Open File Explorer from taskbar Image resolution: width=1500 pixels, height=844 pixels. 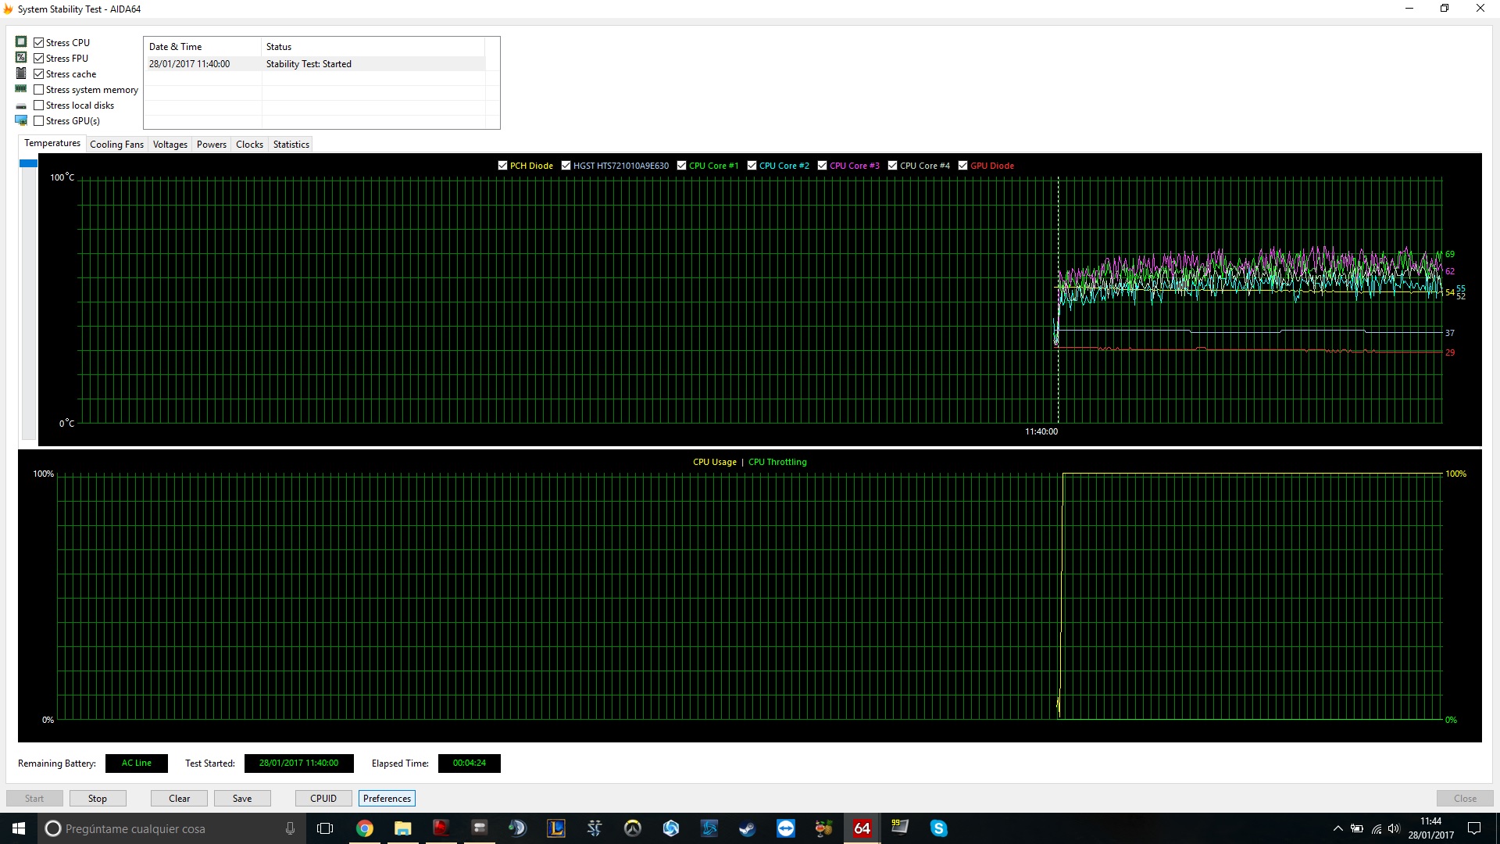coord(403,828)
